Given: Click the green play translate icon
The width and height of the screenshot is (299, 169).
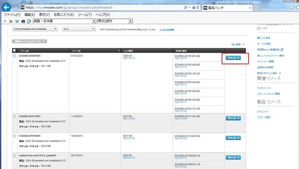Looking at the screenshot, I should click(x=11, y=21).
